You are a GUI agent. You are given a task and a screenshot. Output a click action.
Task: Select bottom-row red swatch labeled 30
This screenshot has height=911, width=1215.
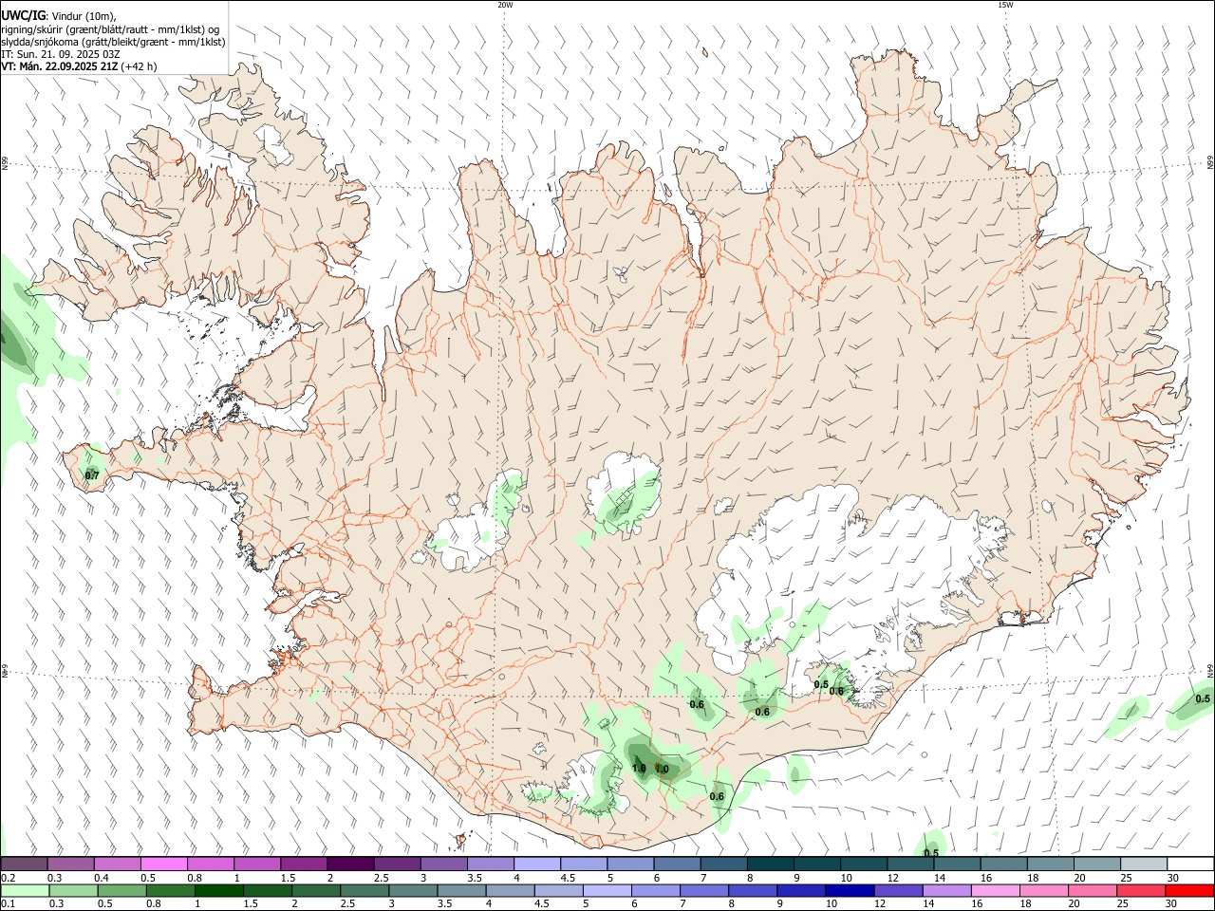(x=1190, y=891)
